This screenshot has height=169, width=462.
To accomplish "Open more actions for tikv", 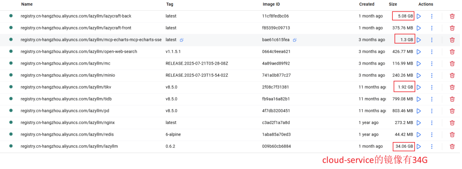I will point(432,87).
